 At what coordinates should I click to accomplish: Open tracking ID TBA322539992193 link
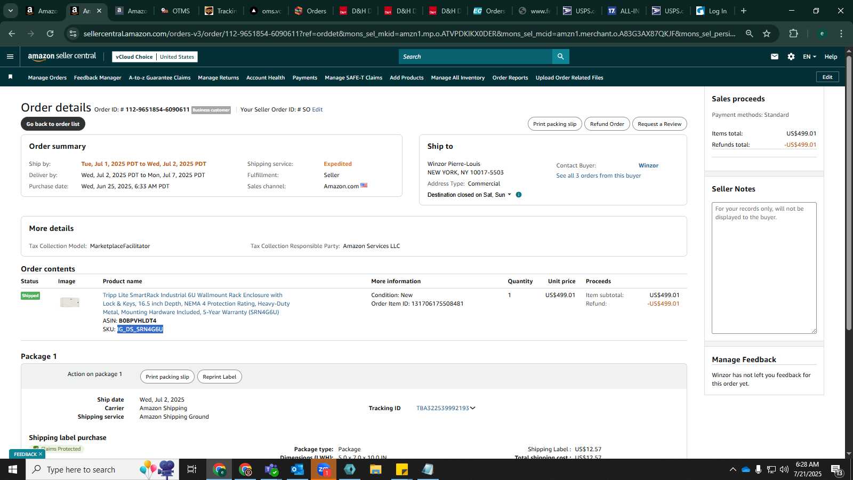[442, 408]
